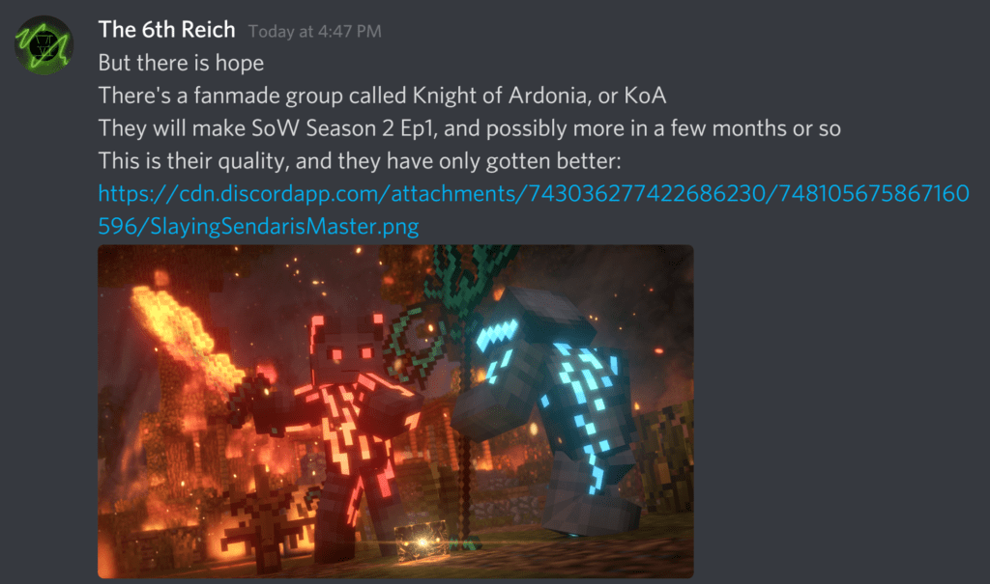Click the username The 6th Reich
The image size is (990, 584).
tap(166, 30)
